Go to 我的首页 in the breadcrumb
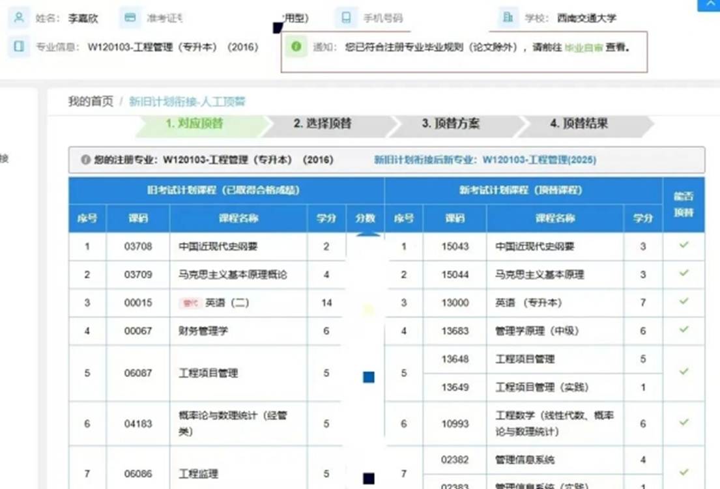This screenshot has height=489, width=720. 91,102
